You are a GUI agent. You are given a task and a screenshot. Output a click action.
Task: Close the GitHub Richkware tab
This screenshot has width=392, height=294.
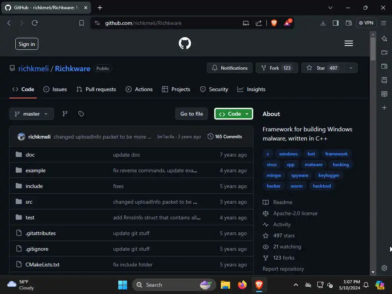pyautogui.click(x=86, y=8)
